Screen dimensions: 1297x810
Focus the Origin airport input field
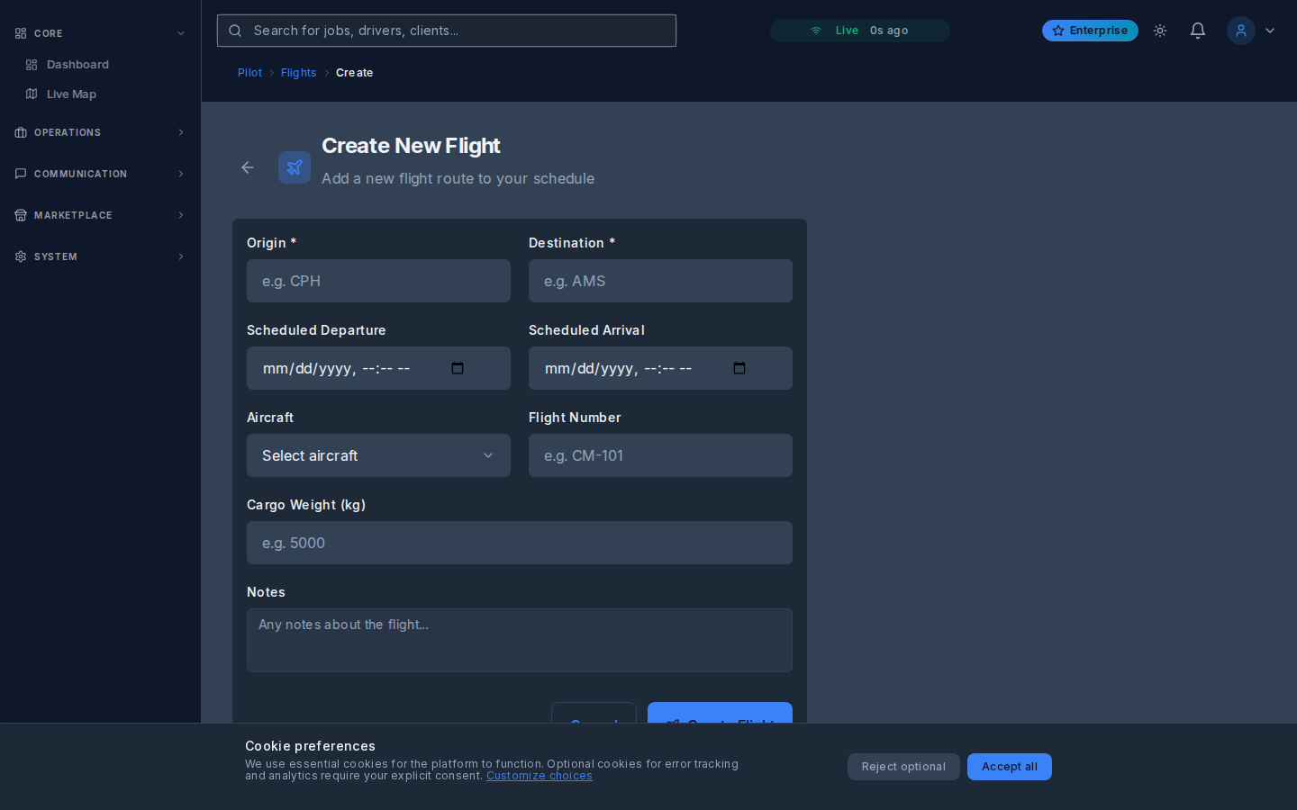(378, 281)
